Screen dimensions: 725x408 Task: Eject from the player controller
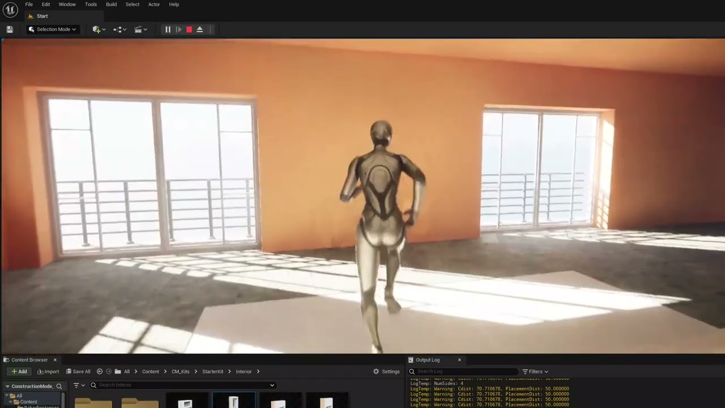coord(199,29)
